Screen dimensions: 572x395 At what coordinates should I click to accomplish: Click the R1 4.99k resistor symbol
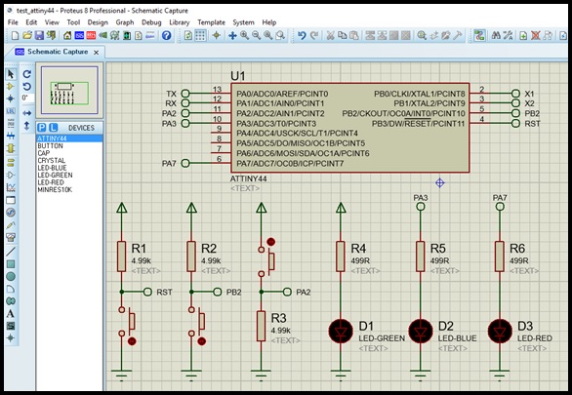[x=121, y=257]
